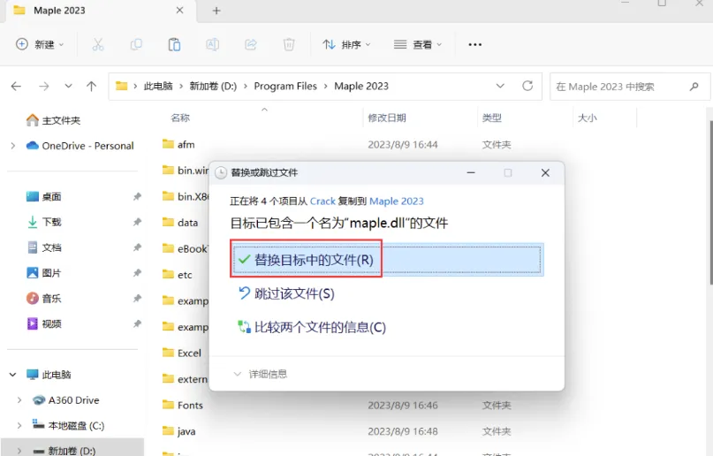Sort by Date modified (修改日期) column
Screen dimensions: 713x456
387,118
